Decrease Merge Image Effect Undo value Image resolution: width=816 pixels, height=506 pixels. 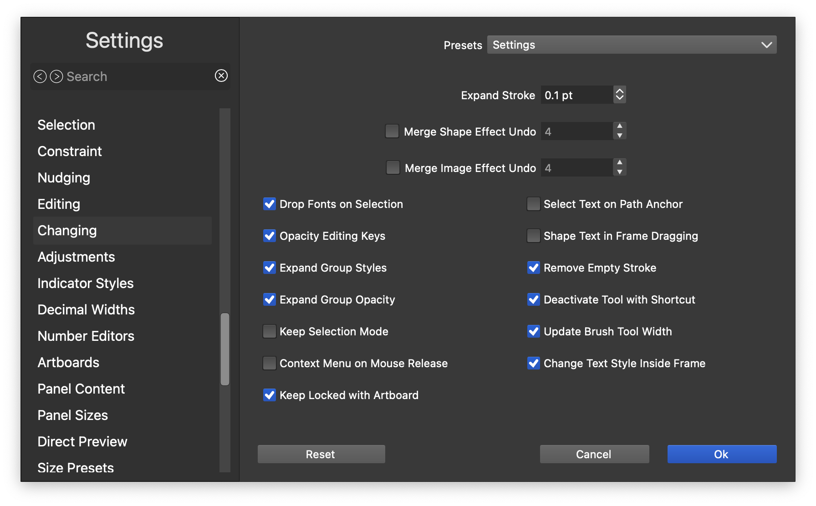619,172
